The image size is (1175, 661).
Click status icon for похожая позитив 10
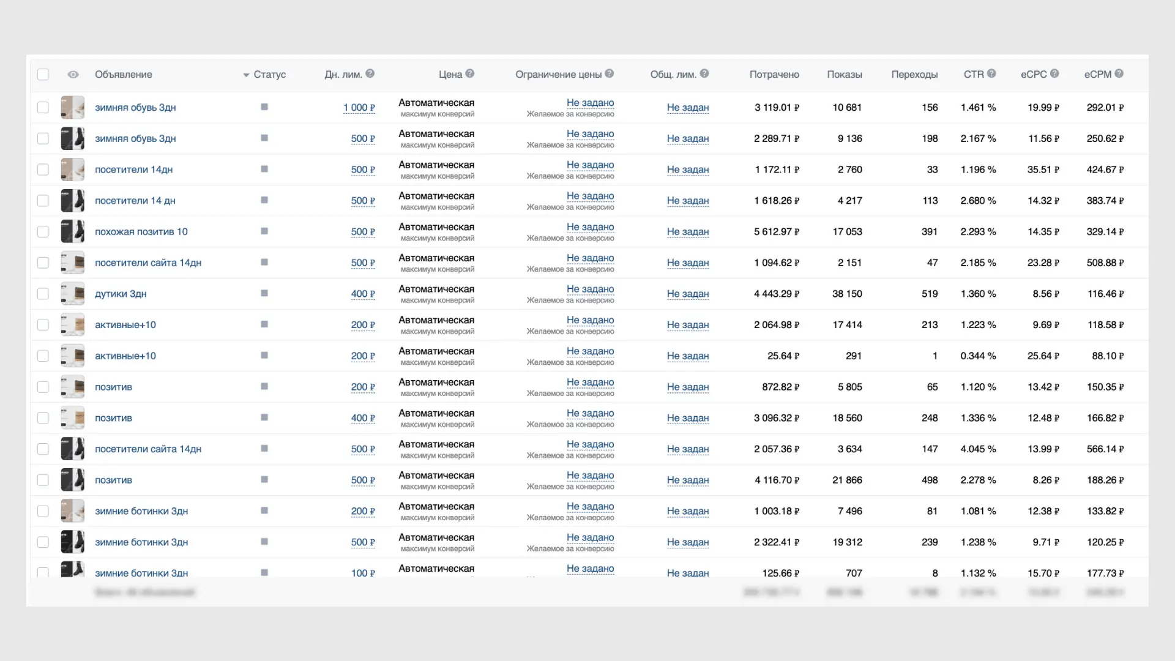264,231
